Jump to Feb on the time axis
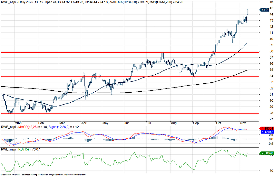The width and height of the screenshot is (274, 176). (41, 123)
